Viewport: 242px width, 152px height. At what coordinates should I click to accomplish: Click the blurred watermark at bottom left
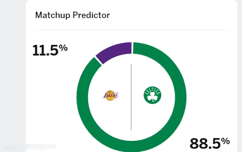(x=31, y=147)
